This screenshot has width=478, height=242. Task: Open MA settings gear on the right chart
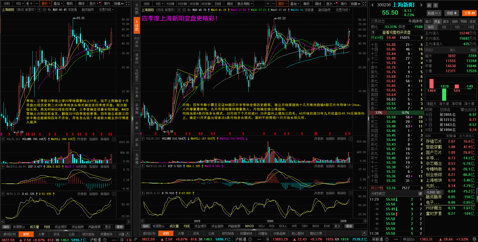coord(184,10)
